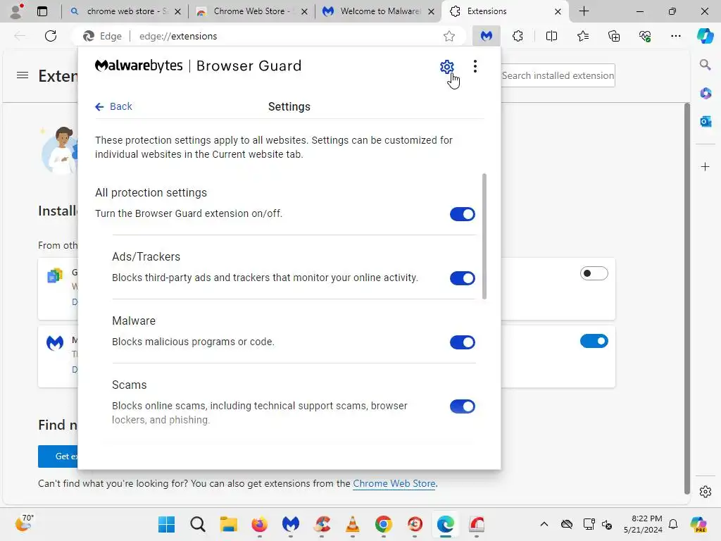
Task: Open the weather widget showing 70°
Action: 24,523
